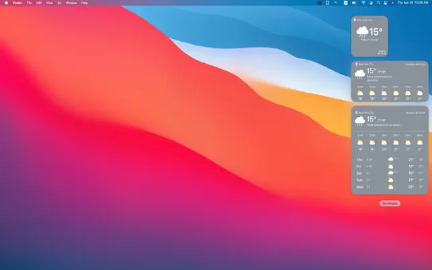Screen dimensions: 432x270
Task: Click the Edit Widgets button
Action: pos(390,203)
